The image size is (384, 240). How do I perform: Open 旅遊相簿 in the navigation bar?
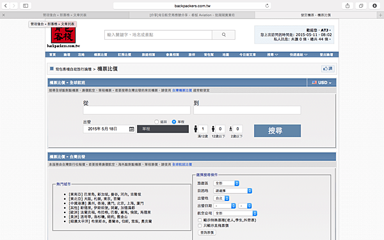coord(148,54)
